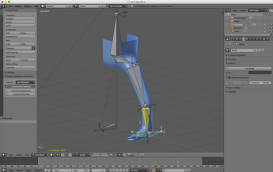This screenshot has width=273, height=172.
Task: Select the rotate manipulator arc icon
Action: point(73,155)
